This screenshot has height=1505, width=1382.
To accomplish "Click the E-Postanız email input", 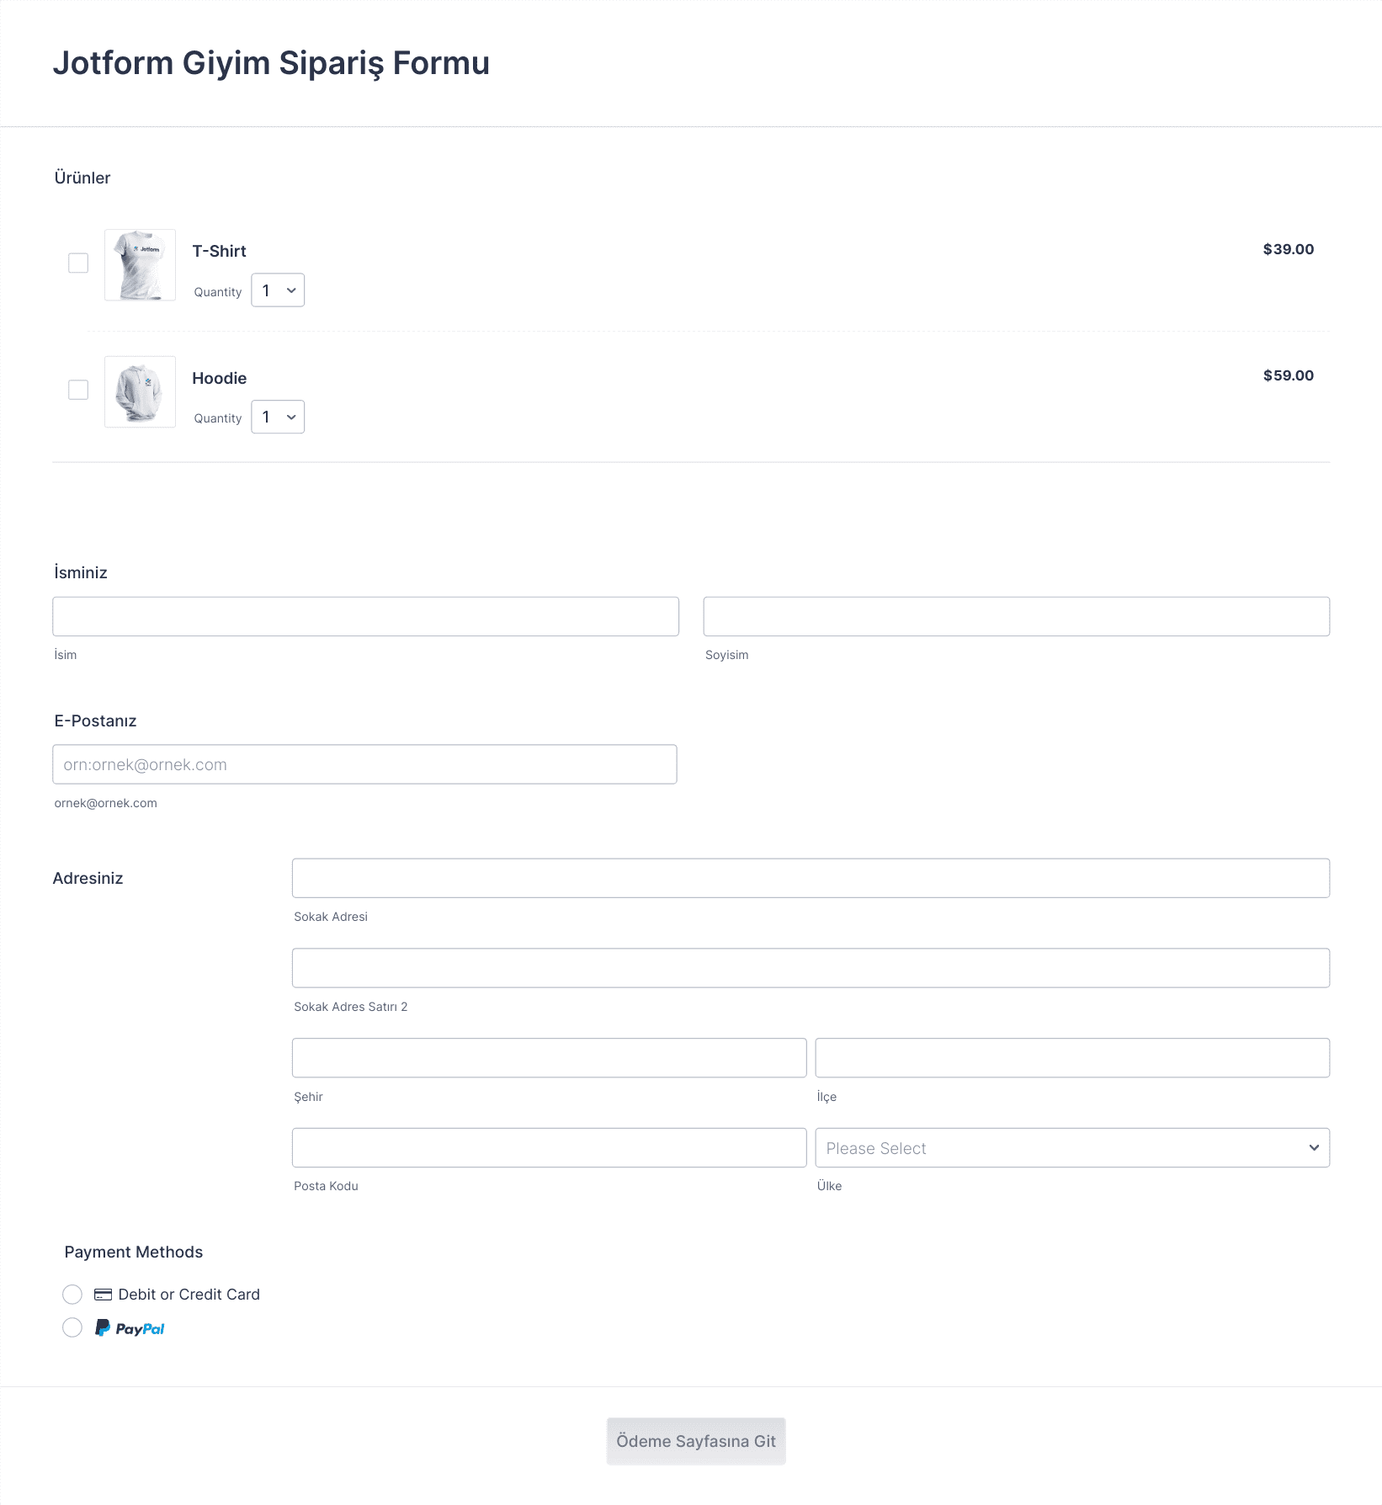I will click(364, 764).
